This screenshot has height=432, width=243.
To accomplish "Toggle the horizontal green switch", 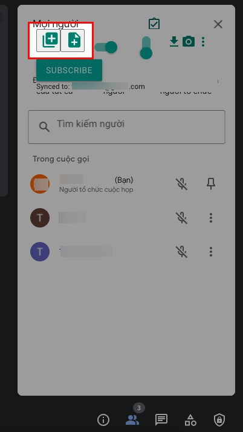I will point(106,47).
